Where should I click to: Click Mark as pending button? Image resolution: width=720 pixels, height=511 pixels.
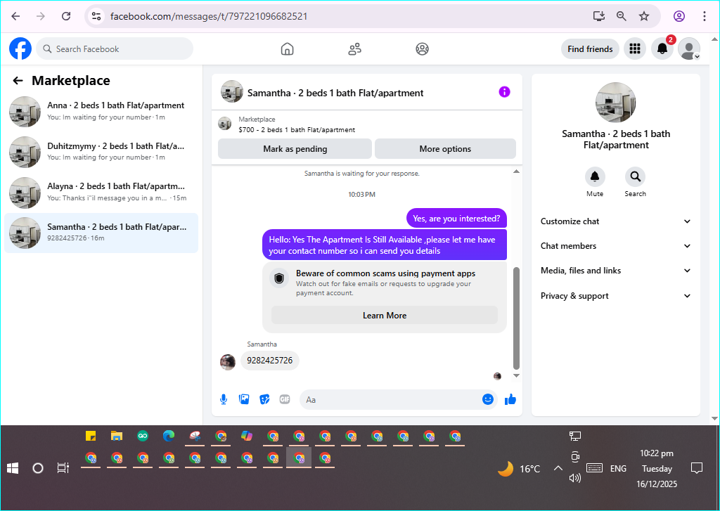295,149
